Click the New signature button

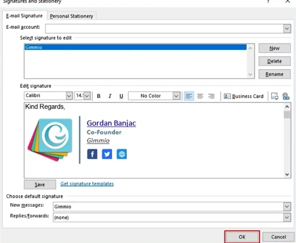click(x=274, y=48)
